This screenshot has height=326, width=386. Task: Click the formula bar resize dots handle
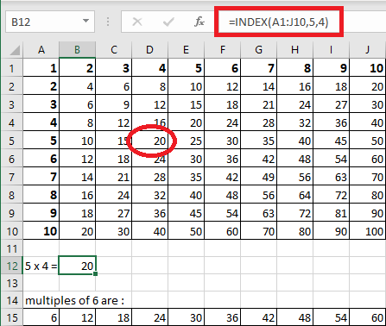(108, 22)
